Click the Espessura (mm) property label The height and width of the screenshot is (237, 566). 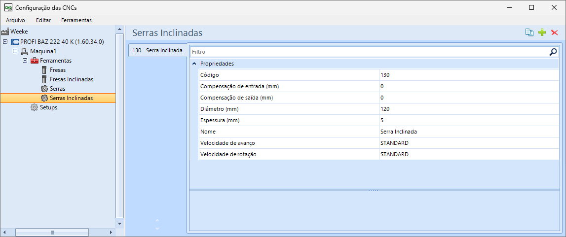[220, 120]
